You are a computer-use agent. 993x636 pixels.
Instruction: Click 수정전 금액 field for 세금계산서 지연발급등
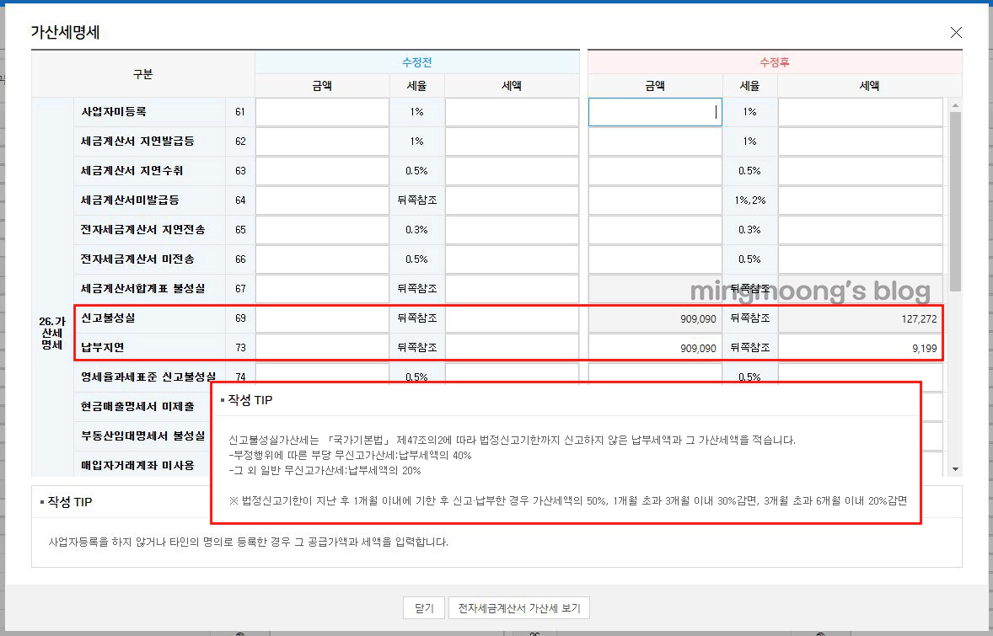(x=321, y=141)
